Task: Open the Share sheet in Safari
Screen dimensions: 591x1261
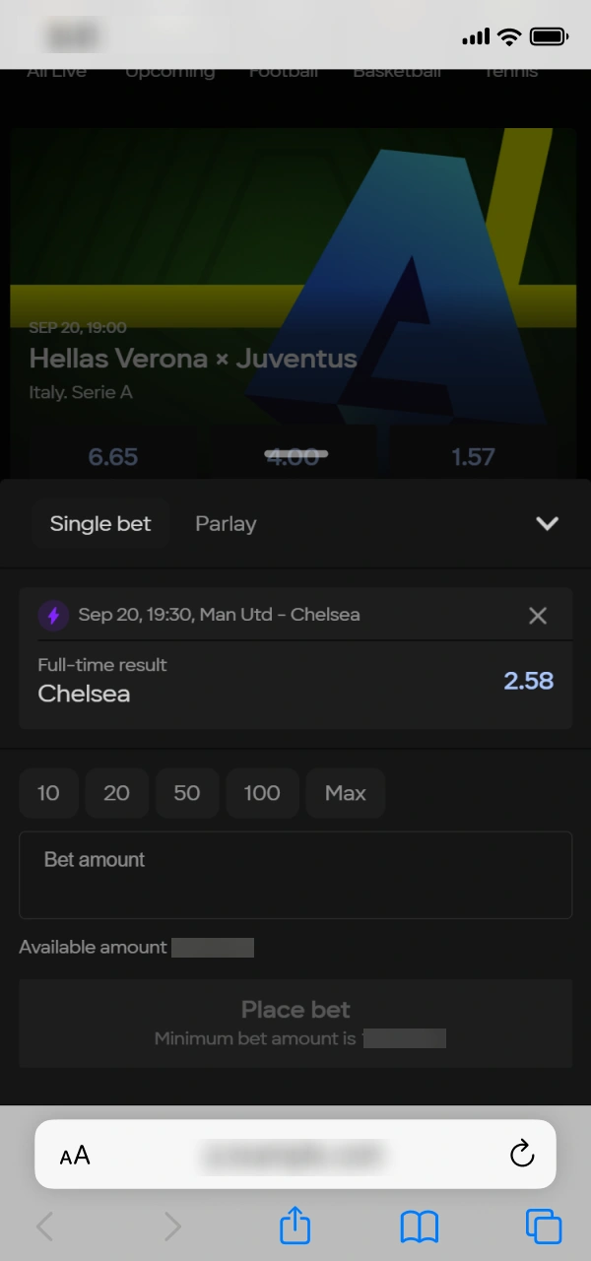Action: 295,1226
